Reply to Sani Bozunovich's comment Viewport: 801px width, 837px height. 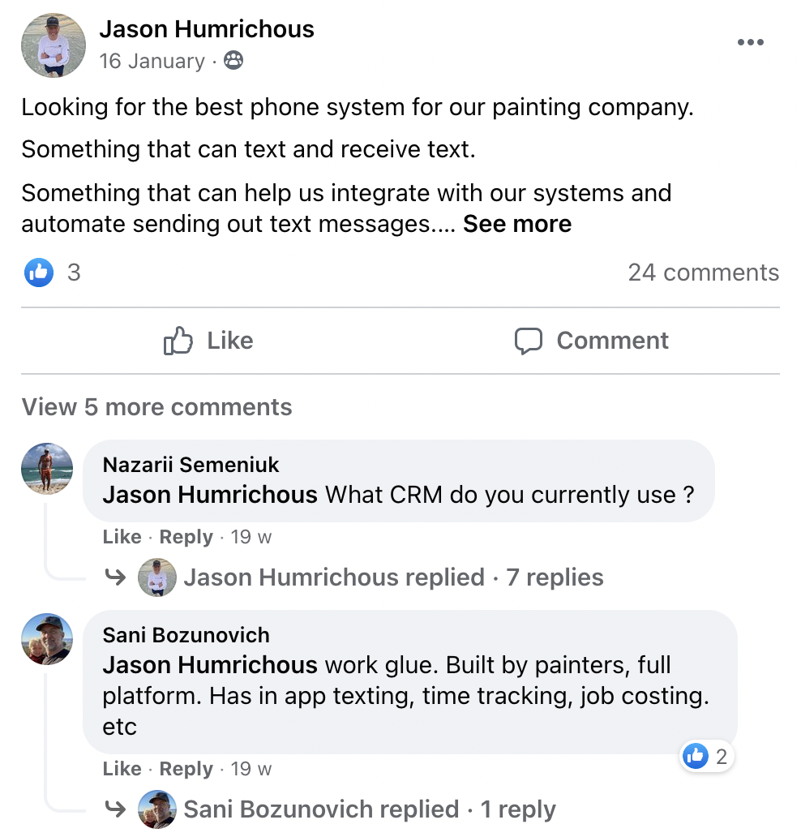click(186, 769)
